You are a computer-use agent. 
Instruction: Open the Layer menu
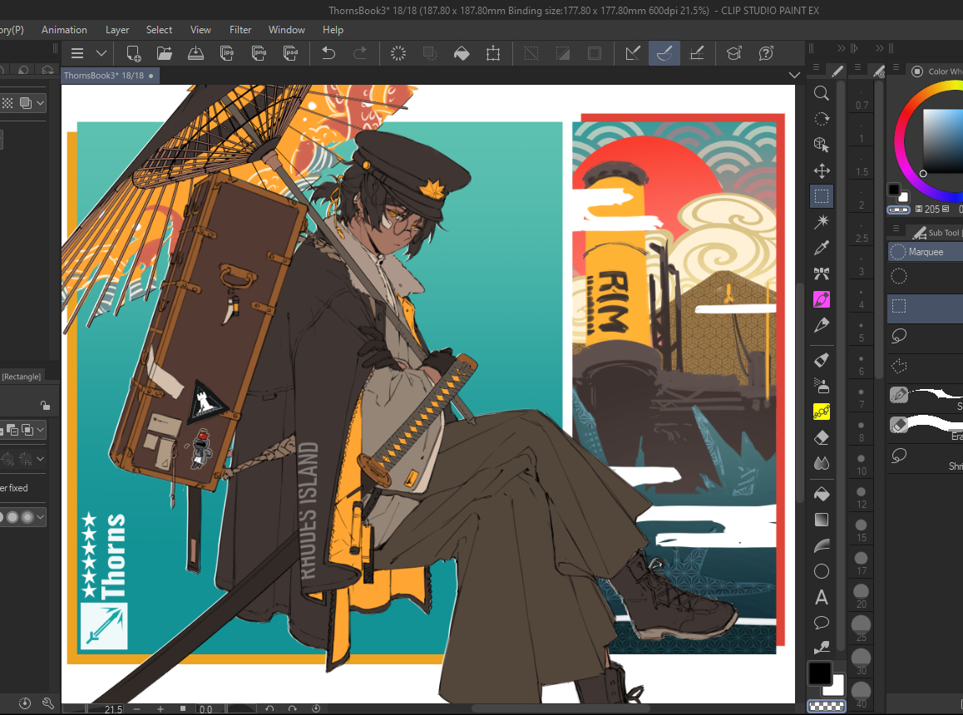[x=117, y=29]
